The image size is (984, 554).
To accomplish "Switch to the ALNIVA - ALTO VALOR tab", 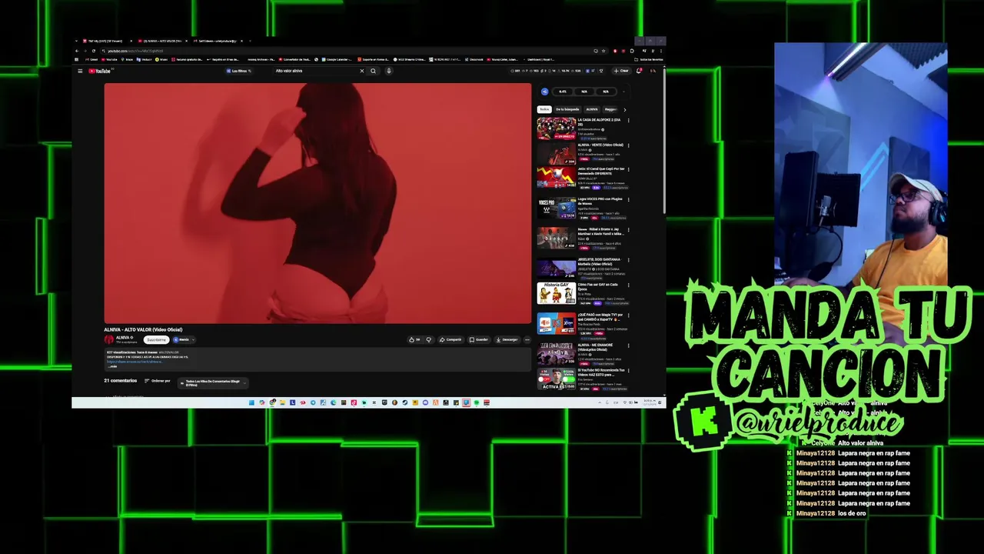I will (x=162, y=41).
